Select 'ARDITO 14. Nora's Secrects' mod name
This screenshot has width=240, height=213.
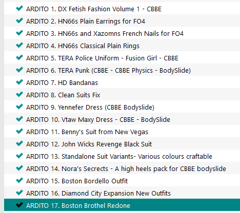(126, 169)
